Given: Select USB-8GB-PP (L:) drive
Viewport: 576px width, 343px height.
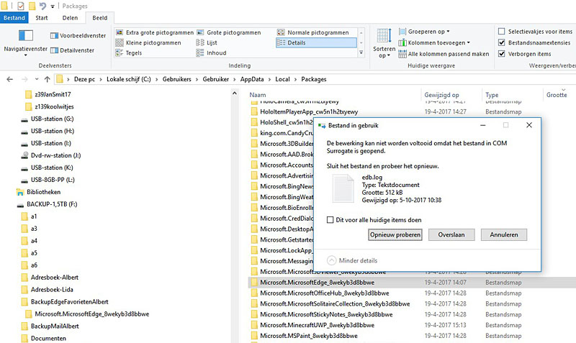Looking at the screenshot, I should point(53,179).
